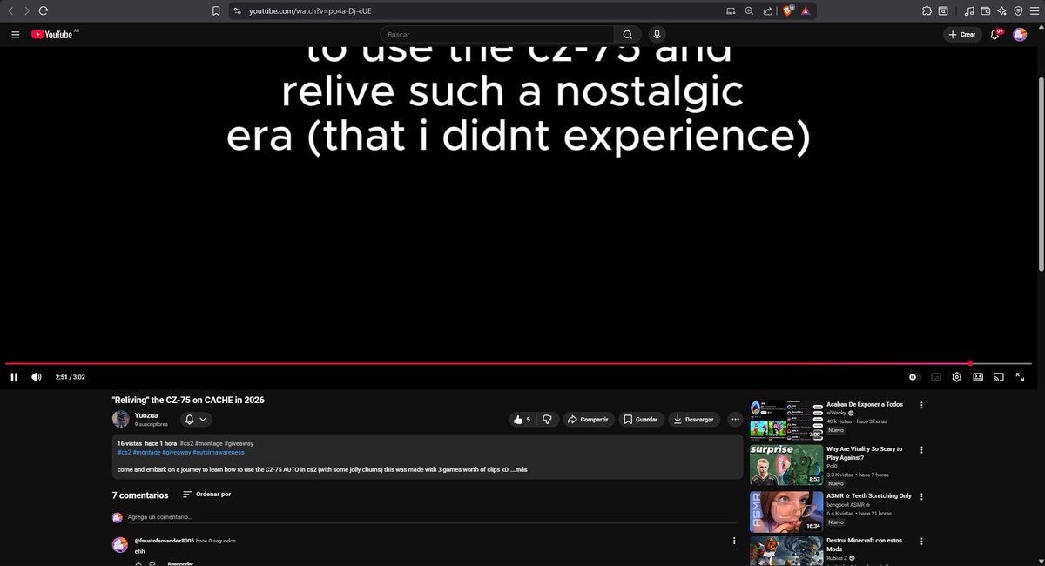This screenshot has height=566, width=1045.
Task: Enter fullscreen mode
Action: (1021, 377)
